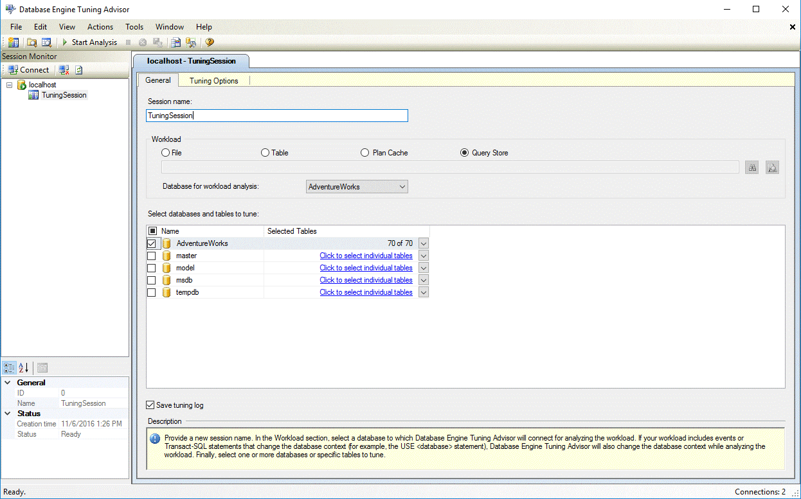Click the Disconnect icon in Session Monitor
801x499 pixels.
click(x=62, y=69)
